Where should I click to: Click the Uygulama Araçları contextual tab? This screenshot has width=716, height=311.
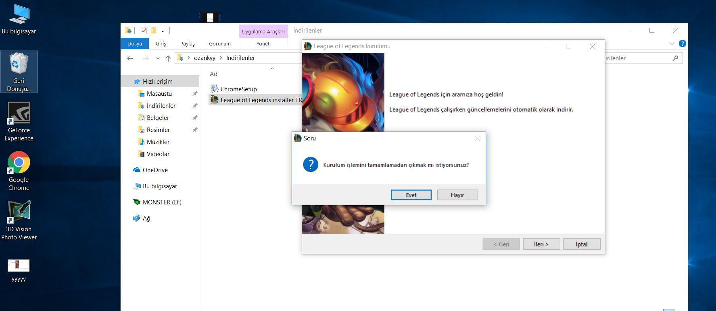263,31
